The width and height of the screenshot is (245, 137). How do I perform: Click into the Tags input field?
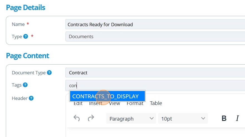155,85
